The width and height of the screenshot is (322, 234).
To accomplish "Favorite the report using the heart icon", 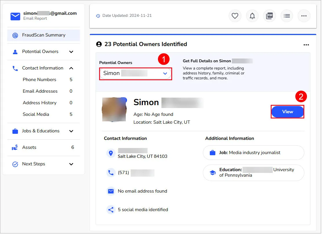I will click(x=235, y=16).
